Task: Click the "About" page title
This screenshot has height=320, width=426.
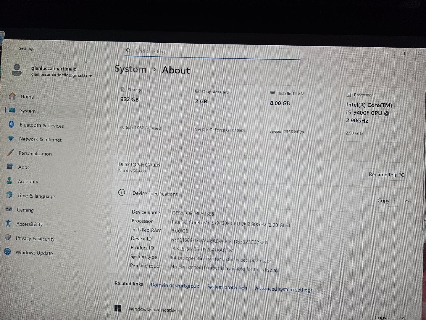Action: [176, 70]
